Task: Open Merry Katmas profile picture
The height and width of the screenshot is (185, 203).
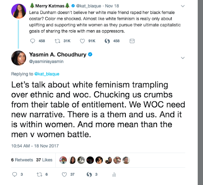Action: 18,12
